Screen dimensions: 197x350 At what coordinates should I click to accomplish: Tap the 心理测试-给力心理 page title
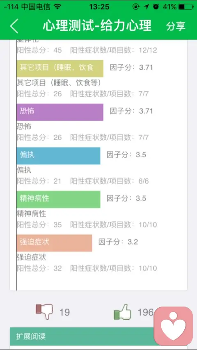pyautogui.click(x=97, y=25)
